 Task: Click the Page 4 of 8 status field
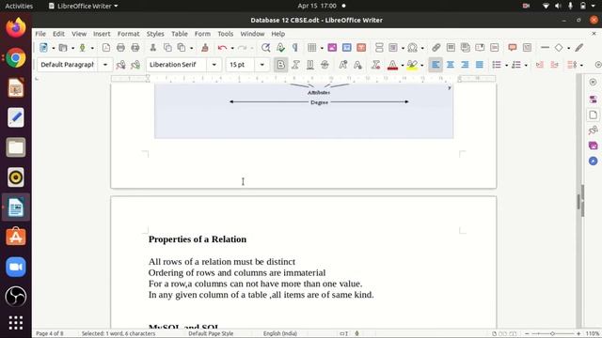pos(50,333)
